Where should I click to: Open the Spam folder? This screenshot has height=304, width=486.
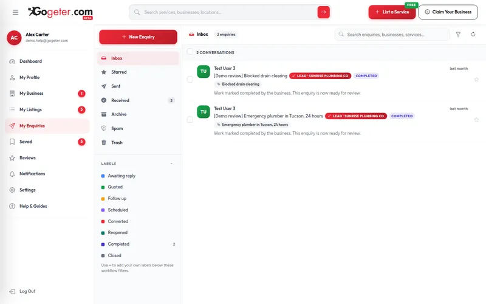(139, 128)
